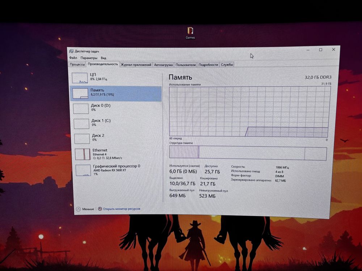Click the 4 из 8 slots value
Image resolution: width=362 pixels, height=271 pixels.
click(x=279, y=172)
